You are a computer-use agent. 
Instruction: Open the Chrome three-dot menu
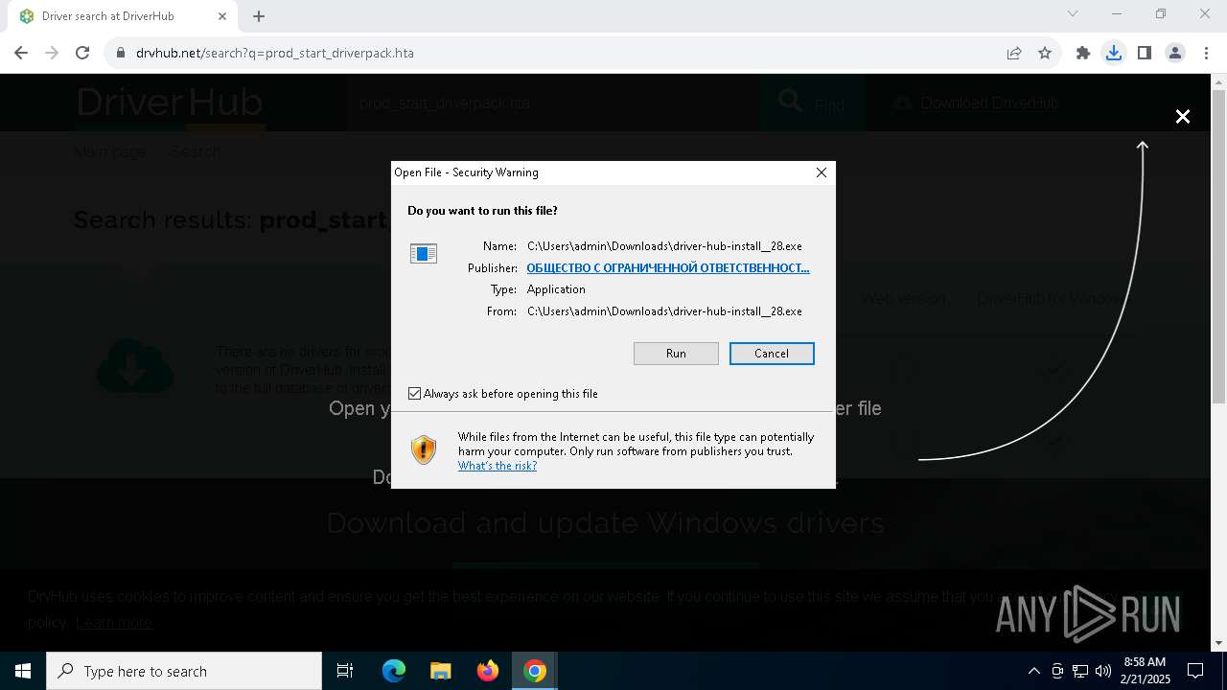[1206, 53]
